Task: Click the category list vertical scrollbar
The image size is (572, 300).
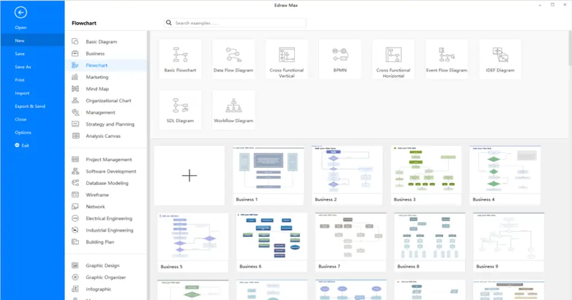Action: [149, 165]
